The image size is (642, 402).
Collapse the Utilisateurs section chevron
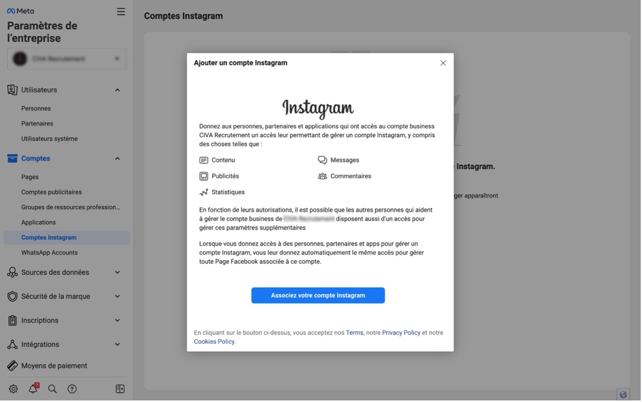[x=117, y=90]
